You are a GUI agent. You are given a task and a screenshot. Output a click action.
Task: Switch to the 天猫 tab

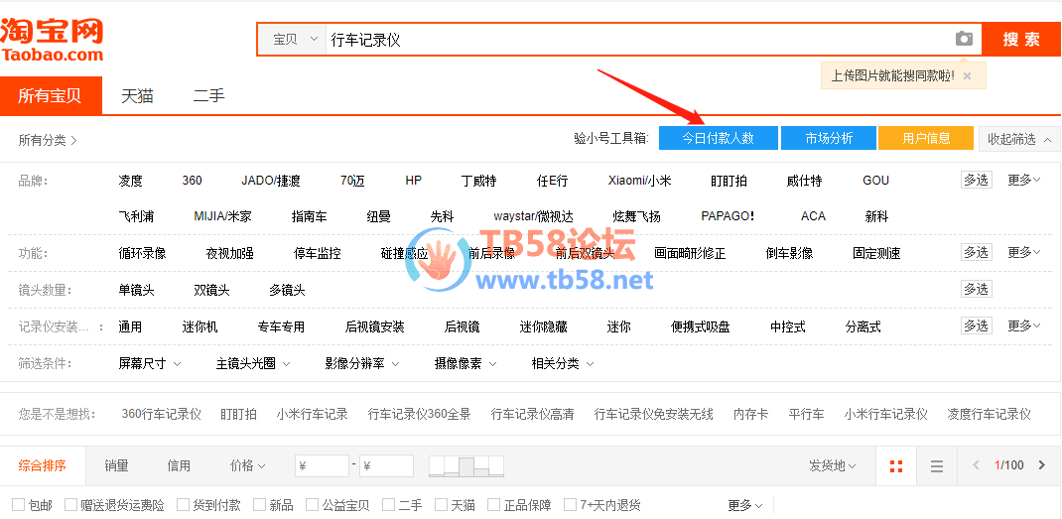click(x=137, y=96)
